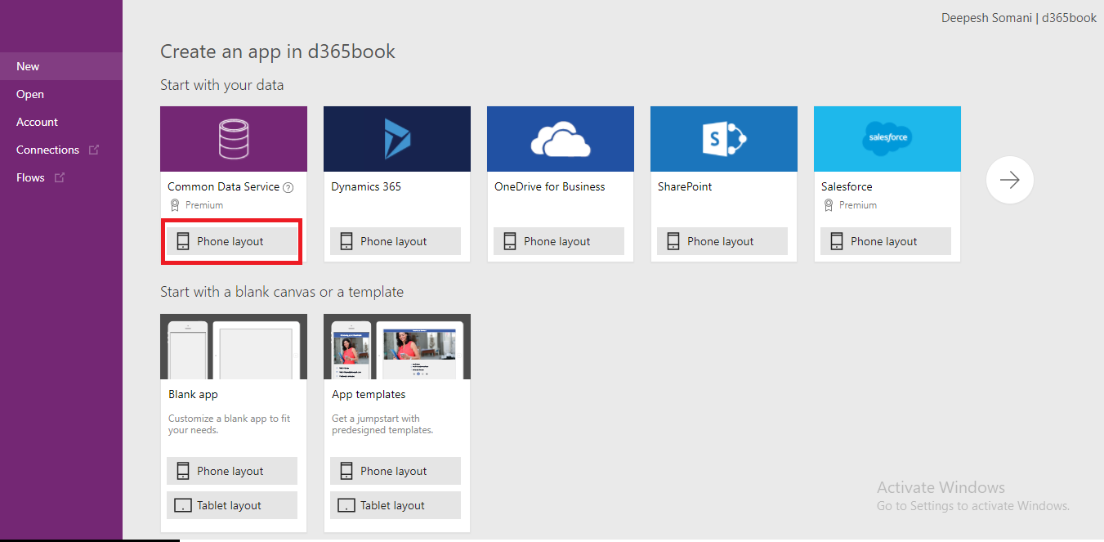Click the Premium badge icon under Salesforce
The height and width of the screenshot is (542, 1104).
(828, 205)
